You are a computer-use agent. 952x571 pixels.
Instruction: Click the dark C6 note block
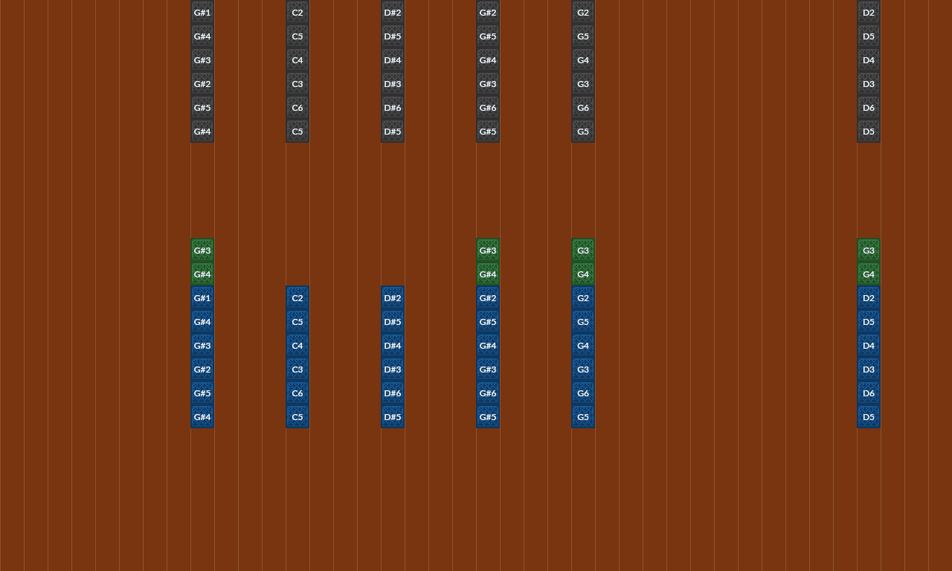297,108
